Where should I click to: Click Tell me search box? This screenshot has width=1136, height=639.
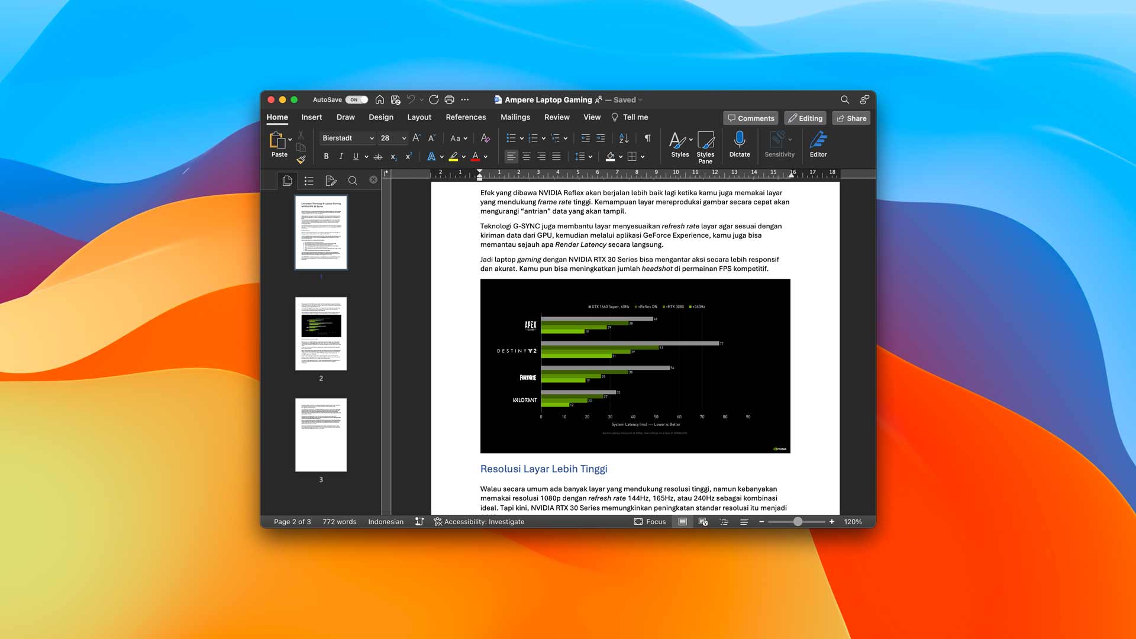[630, 117]
